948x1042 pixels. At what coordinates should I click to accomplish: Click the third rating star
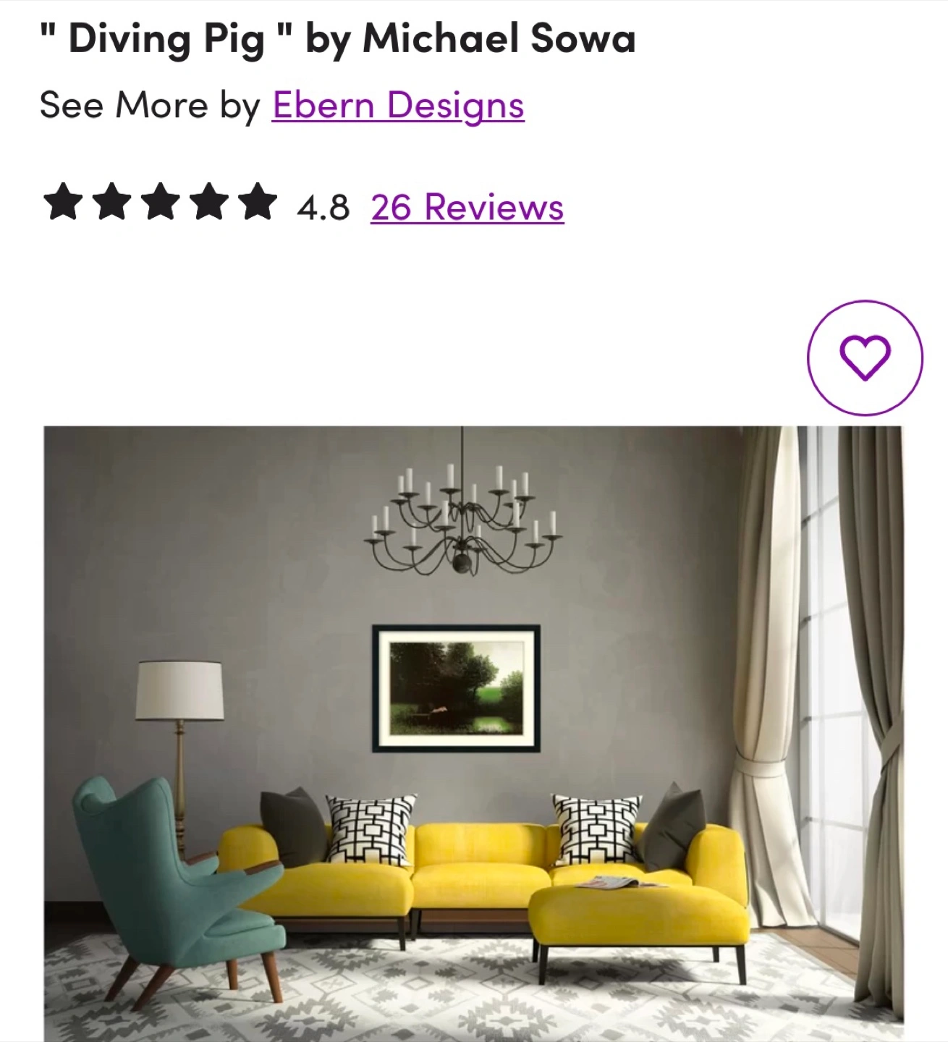[160, 201]
